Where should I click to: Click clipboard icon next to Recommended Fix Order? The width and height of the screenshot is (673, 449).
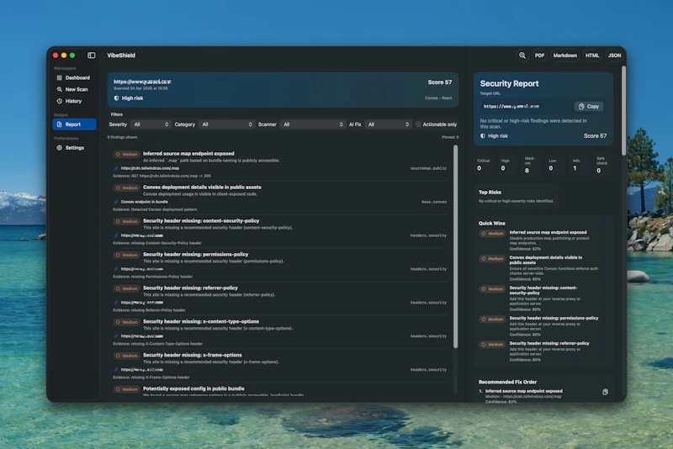click(605, 392)
